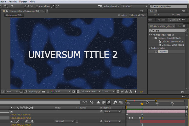This screenshot has width=189, height=126.
Task: Create new animation preset icon in effects panel
Action: point(182,92)
